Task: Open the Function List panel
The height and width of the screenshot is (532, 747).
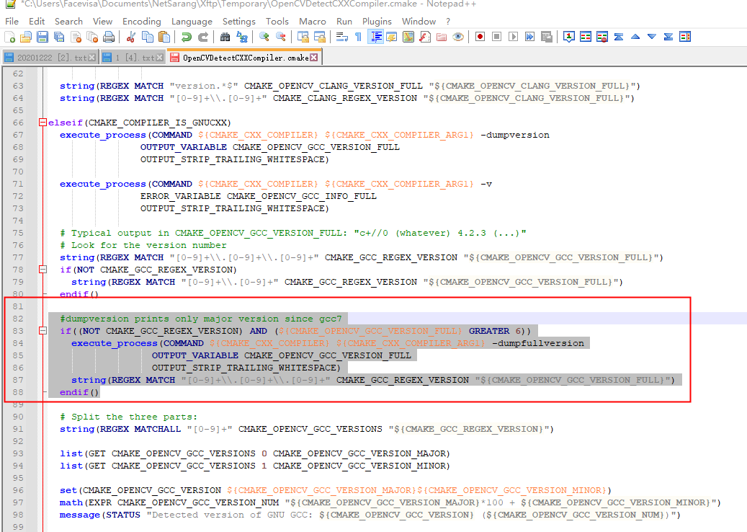Action: click(x=425, y=37)
